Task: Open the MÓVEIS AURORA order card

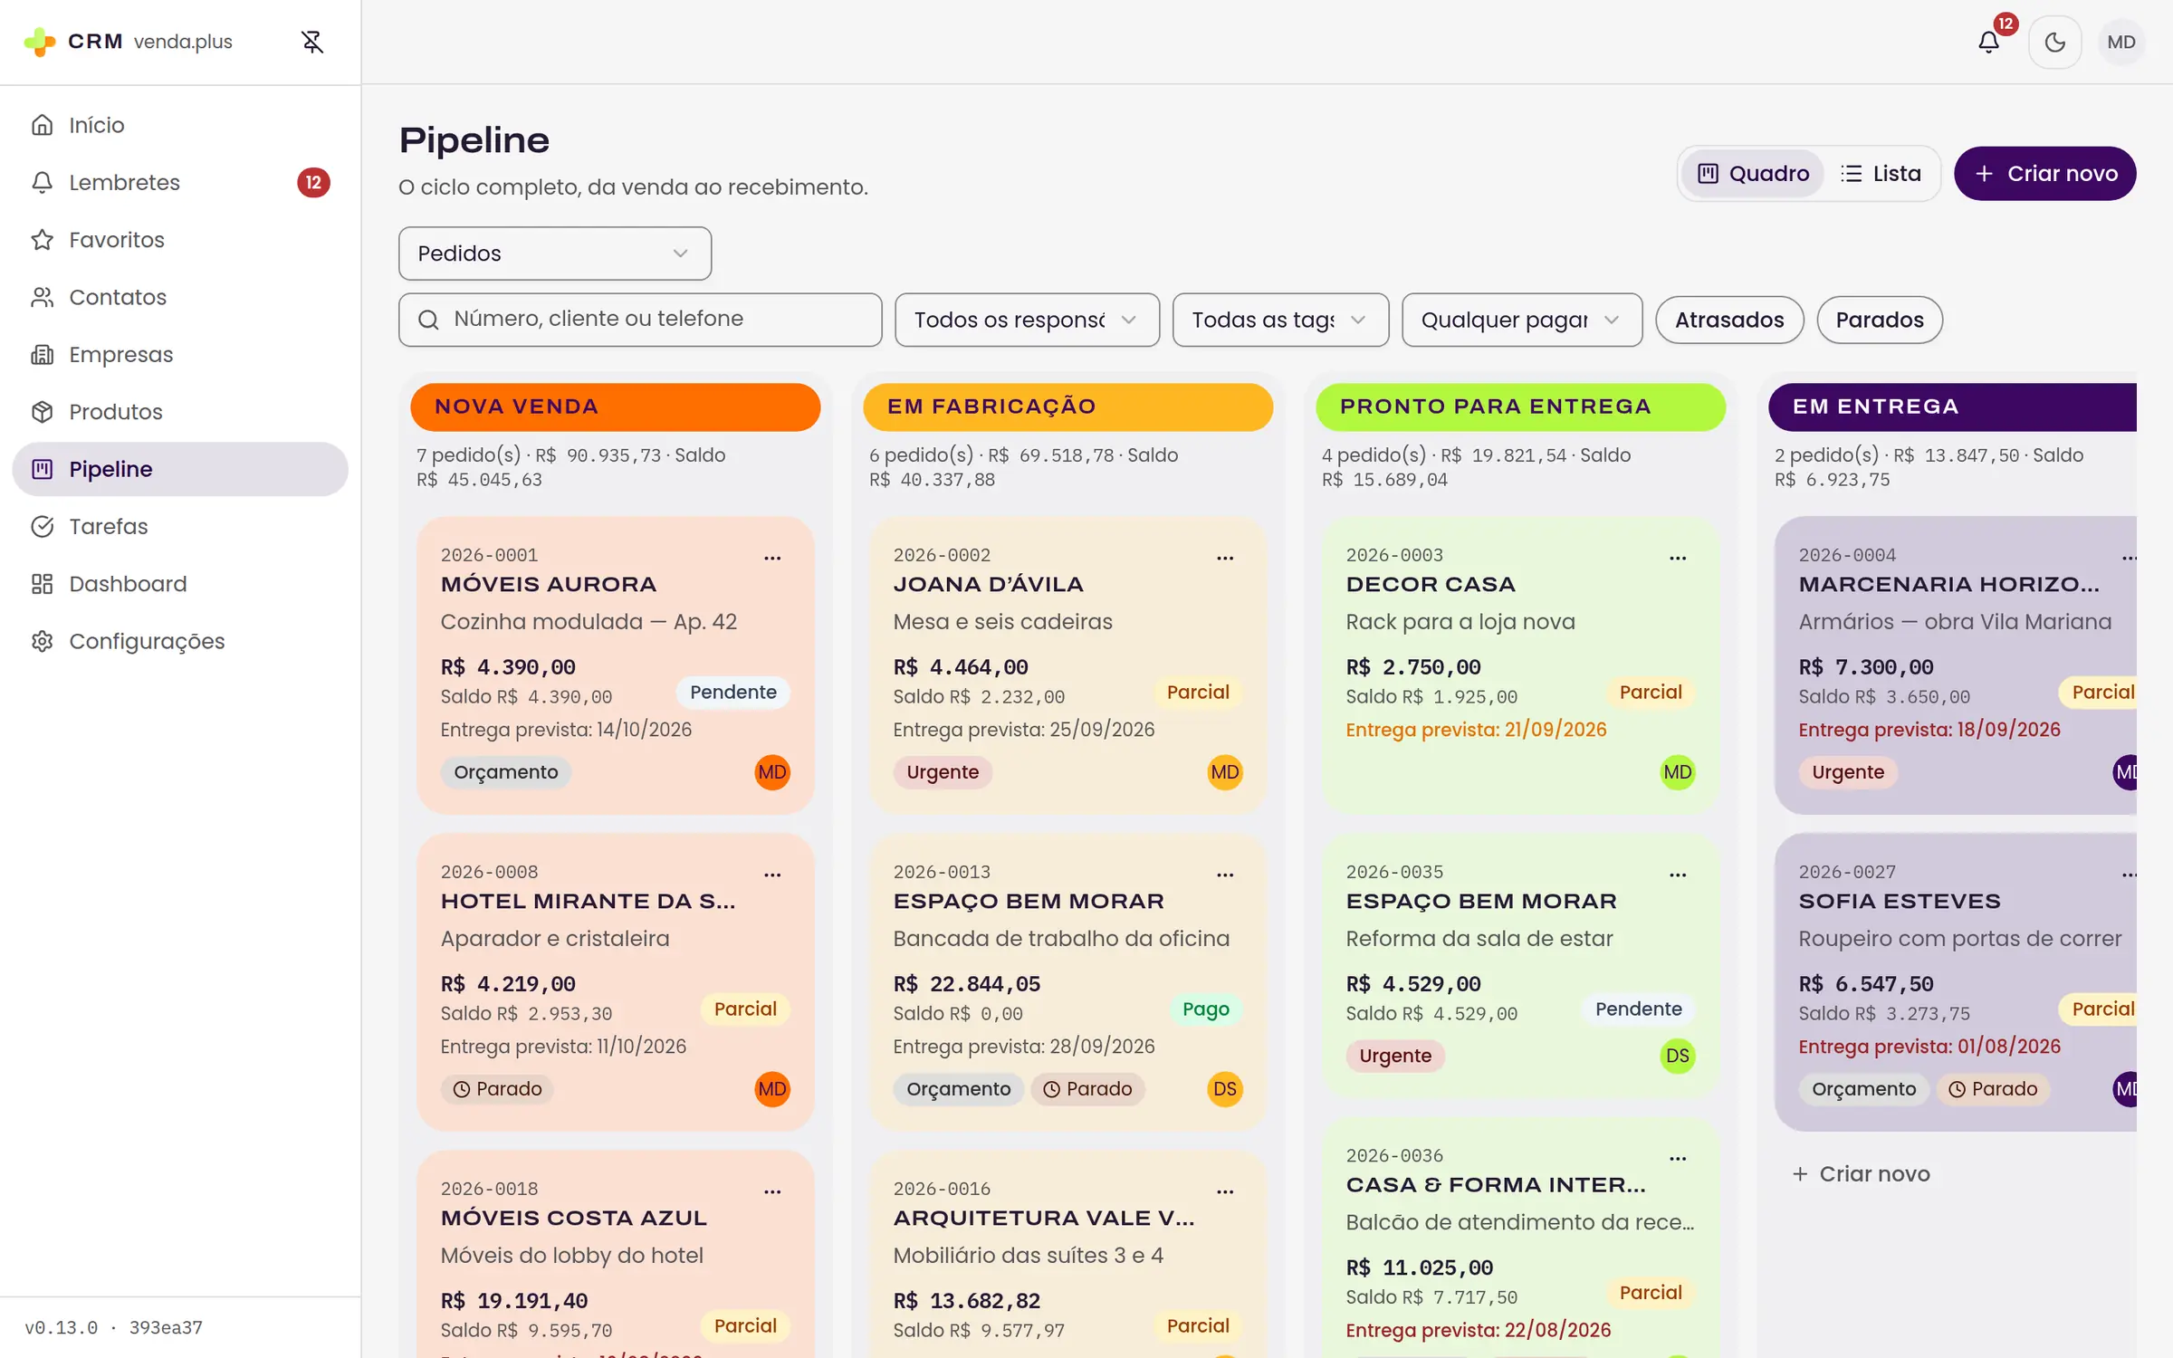Action: click(x=616, y=665)
